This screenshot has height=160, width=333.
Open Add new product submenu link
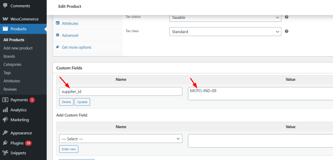18,48
